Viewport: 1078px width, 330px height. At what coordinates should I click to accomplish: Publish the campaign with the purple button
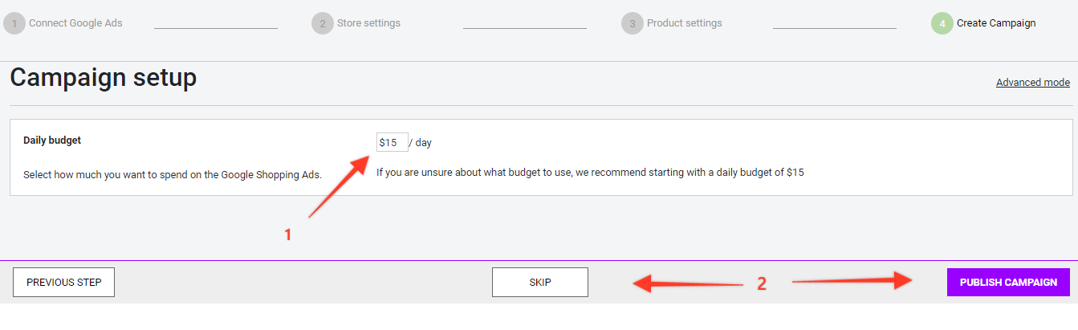[x=1008, y=283]
